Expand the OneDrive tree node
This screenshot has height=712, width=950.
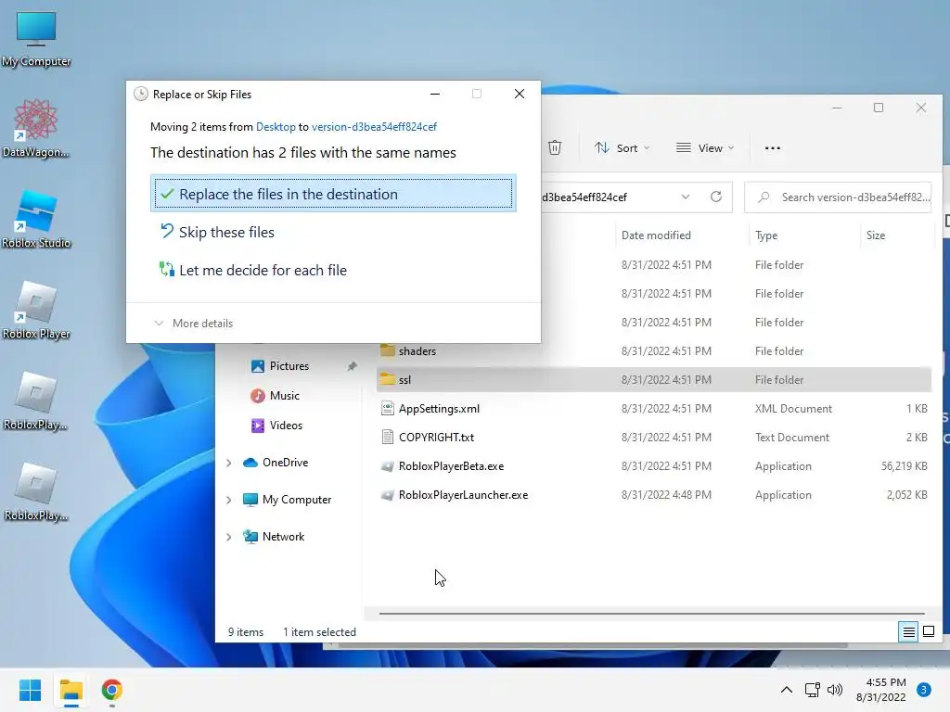pyautogui.click(x=228, y=463)
